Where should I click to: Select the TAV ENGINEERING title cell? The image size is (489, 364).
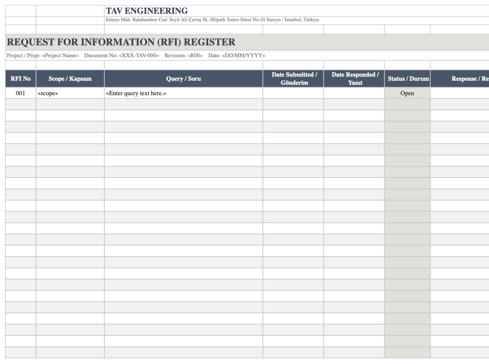click(x=297, y=11)
